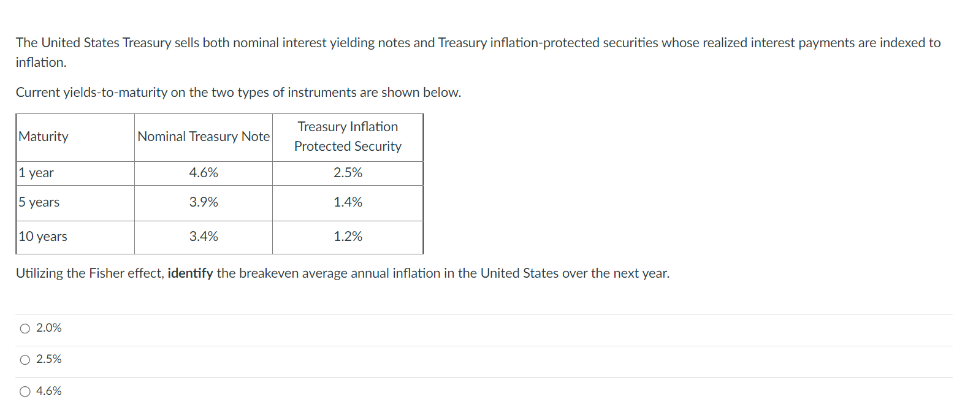Image resolution: width=965 pixels, height=415 pixels.
Task: Click the question paragraph about Fisher effect
Action: pos(342,273)
